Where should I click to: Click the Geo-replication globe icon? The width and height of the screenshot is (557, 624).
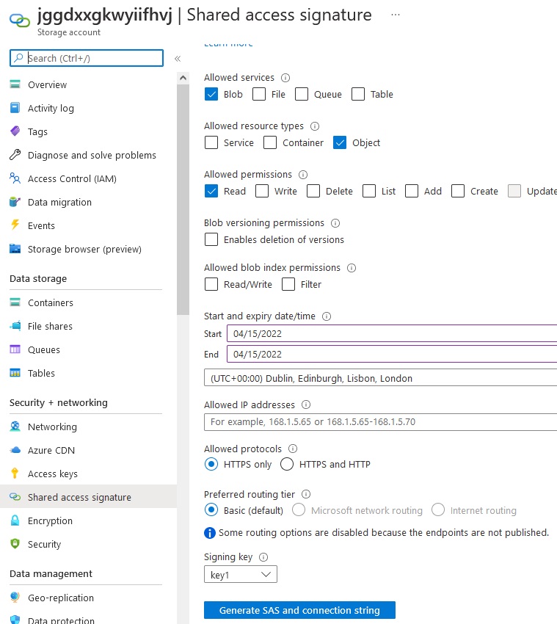coord(15,598)
